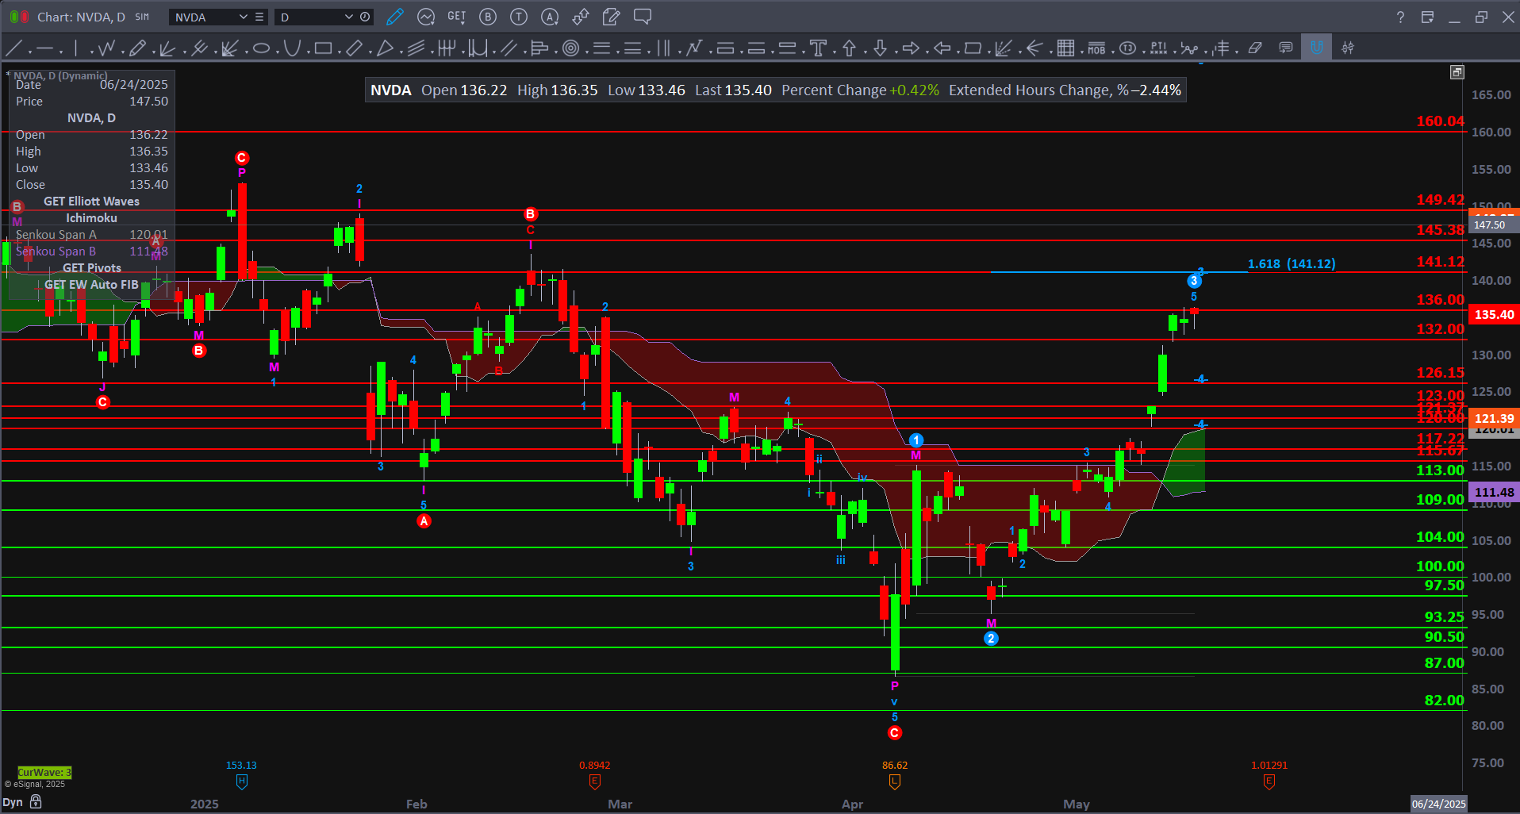The image size is (1520, 814).
Task: Open the studies chart icon menu
Action: click(x=426, y=17)
